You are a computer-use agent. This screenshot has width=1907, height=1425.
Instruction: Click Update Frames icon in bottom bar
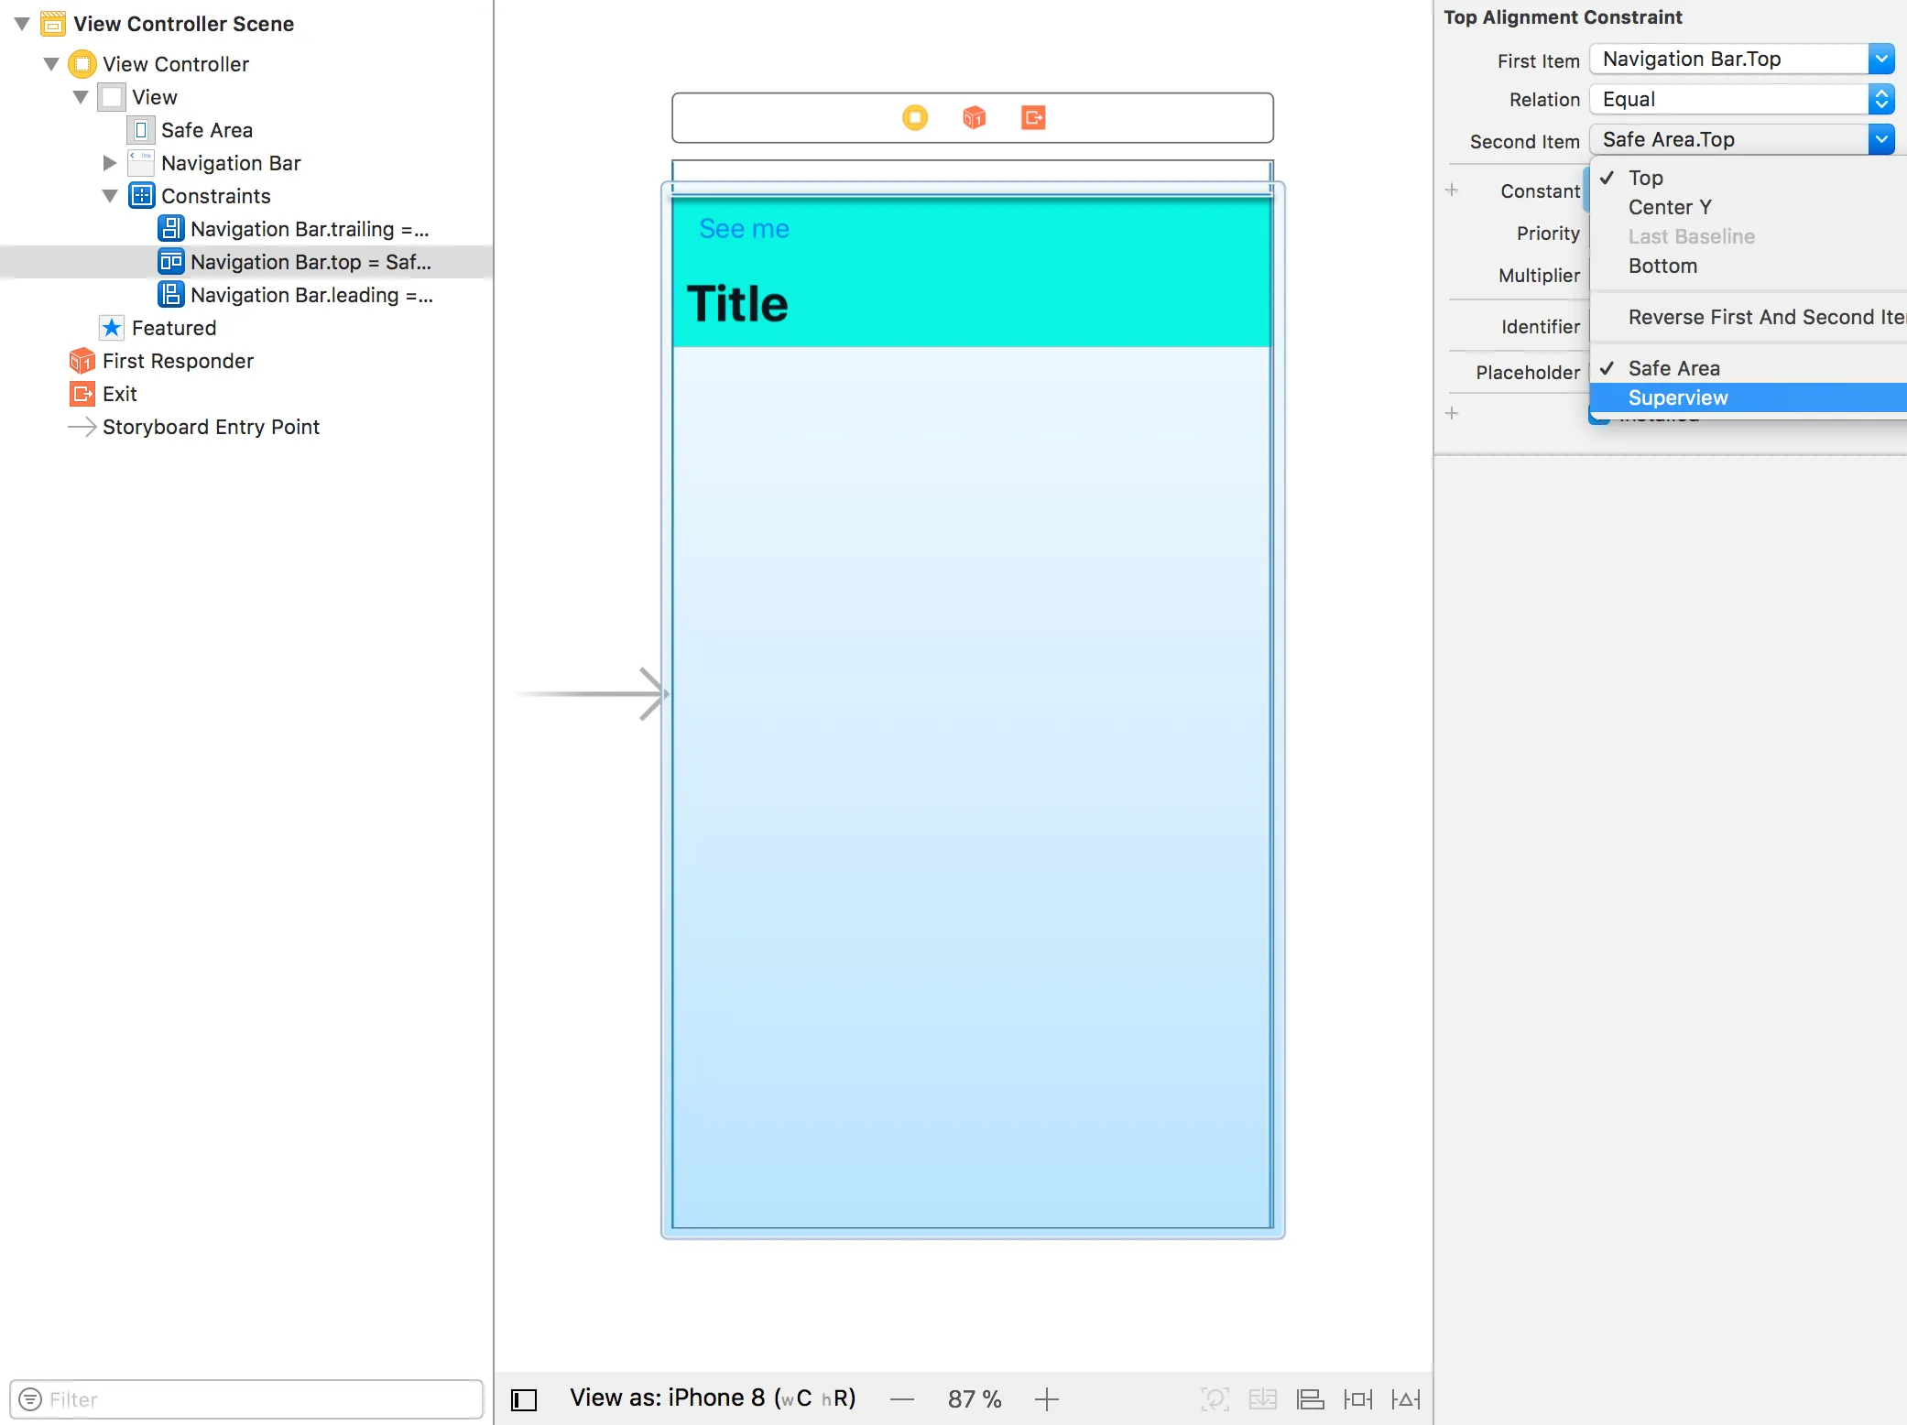tap(1215, 1399)
